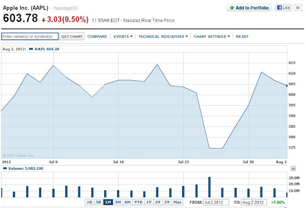This screenshot has width=306, height=208.
Task: Show the Max time range
Action: pos(177,202)
